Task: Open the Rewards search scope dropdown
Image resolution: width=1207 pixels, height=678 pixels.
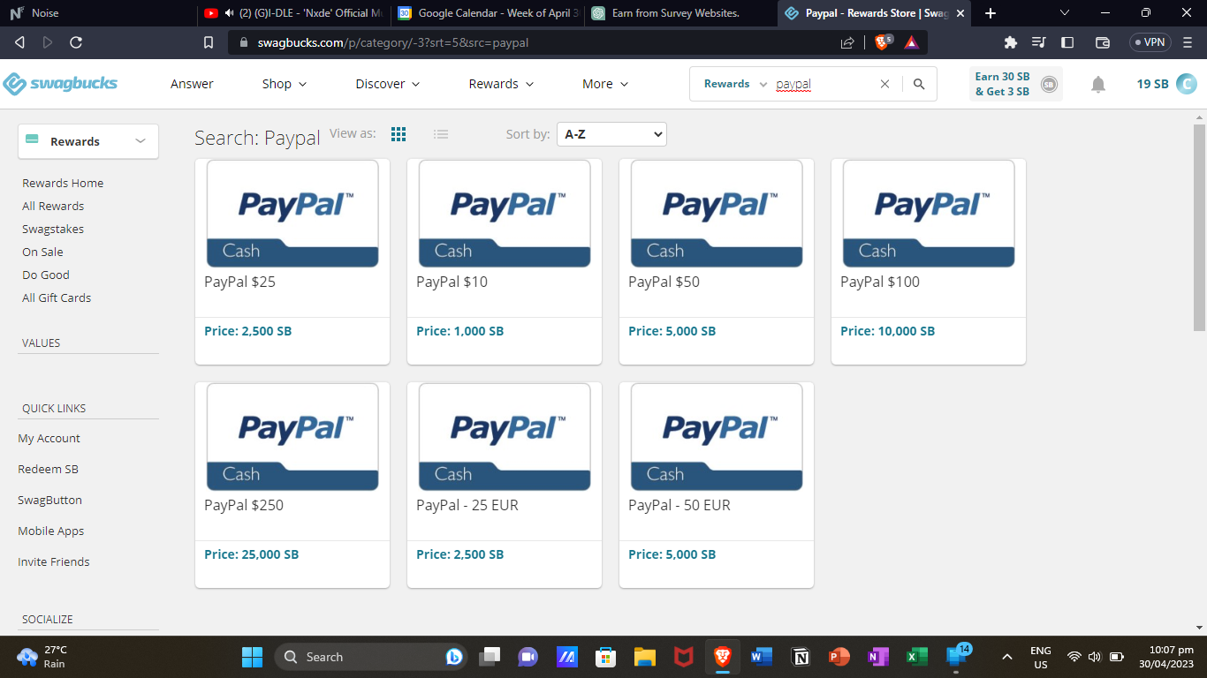Action: 735,84
